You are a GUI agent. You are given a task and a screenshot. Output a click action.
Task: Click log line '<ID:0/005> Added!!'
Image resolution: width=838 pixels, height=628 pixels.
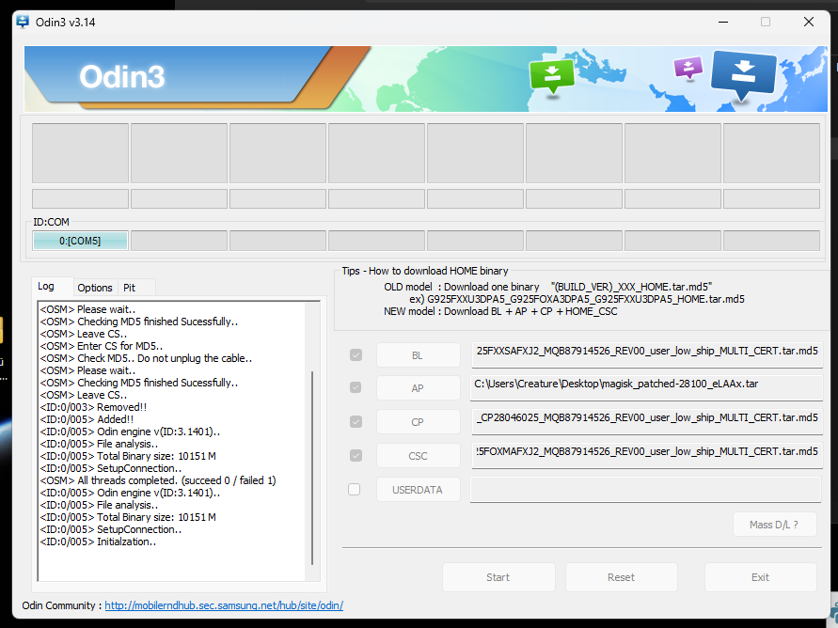coord(87,419)
